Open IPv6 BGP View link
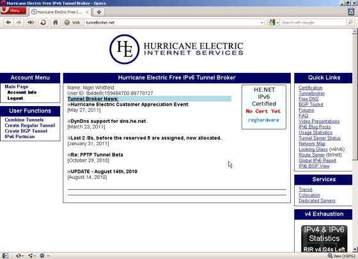Viewport: 358px width, 259px height. pos(314,166)
